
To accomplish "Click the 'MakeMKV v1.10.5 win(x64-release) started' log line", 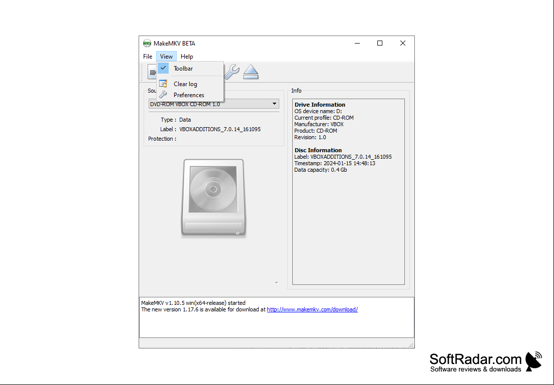I will pyautogui.click(x=193, y=303).
